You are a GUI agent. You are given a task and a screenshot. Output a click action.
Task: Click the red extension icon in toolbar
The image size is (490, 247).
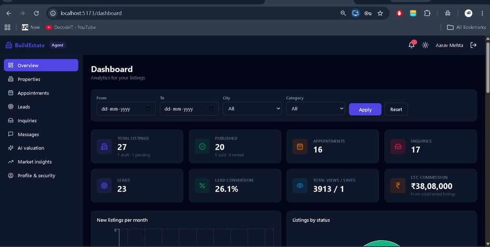coord(399,13)
